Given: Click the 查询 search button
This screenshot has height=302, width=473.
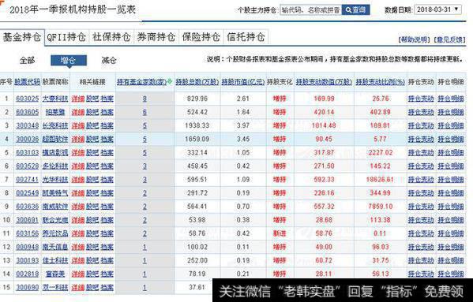Looking at the screenshot, I should (x=355, y=10).
